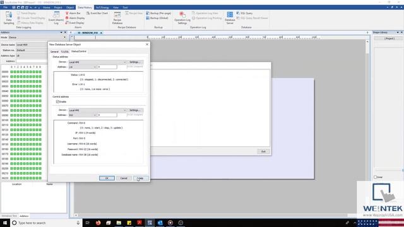The image size is (404, 227).
Task: Toggle the Enable control address checkbox
Action: coord(57,102)
